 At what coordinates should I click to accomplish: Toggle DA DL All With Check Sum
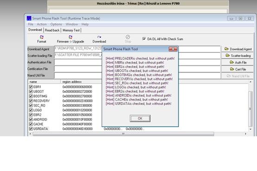coord(144,39)
